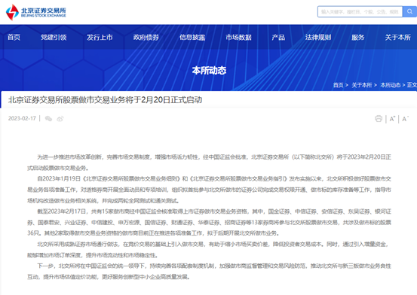
Task: Increase font size with A+ icon
Action: click(x=392, y=119)
